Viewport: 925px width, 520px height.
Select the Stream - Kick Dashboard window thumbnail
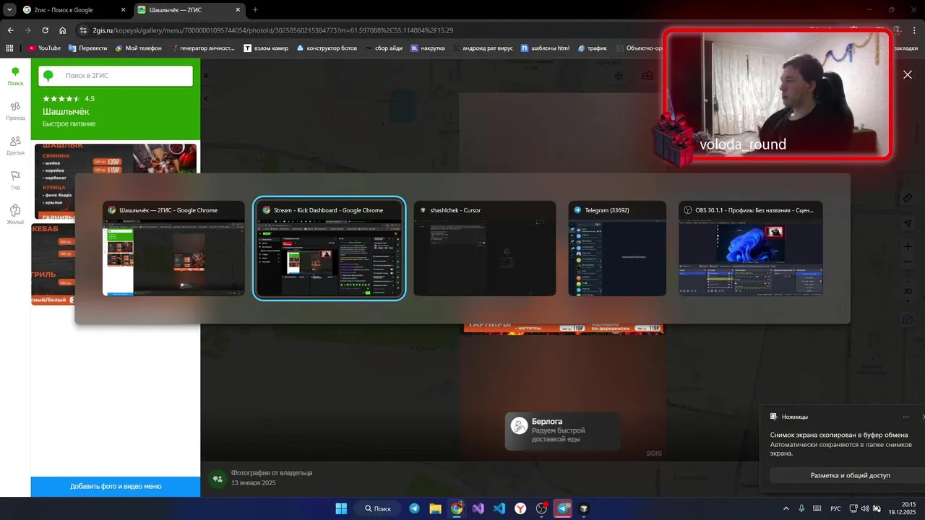[x=329, y=248]
